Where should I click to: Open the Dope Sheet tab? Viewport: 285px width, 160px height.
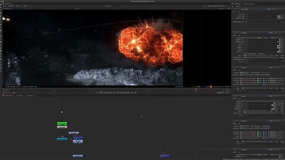[30, 96]
